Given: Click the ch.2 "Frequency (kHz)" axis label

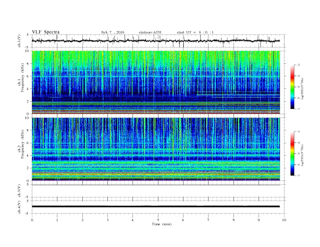Looking at the screenshot, I should [23, 144].
